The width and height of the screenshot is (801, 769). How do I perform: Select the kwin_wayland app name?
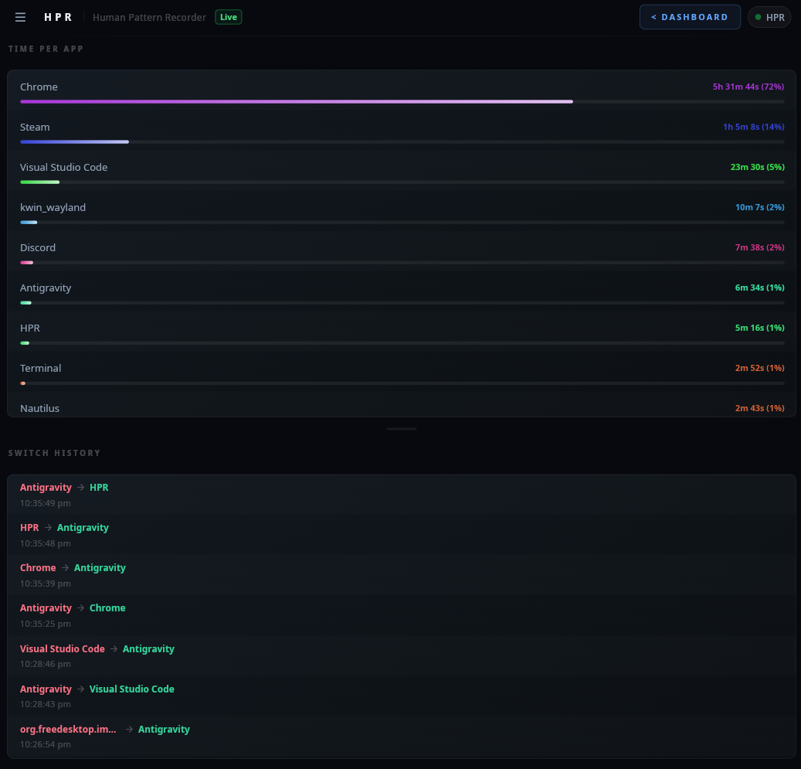click(53, 208)
